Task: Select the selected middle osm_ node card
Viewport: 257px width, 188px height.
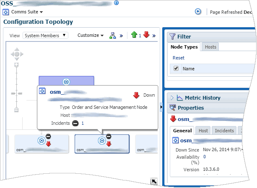Action: pos(102,144)
